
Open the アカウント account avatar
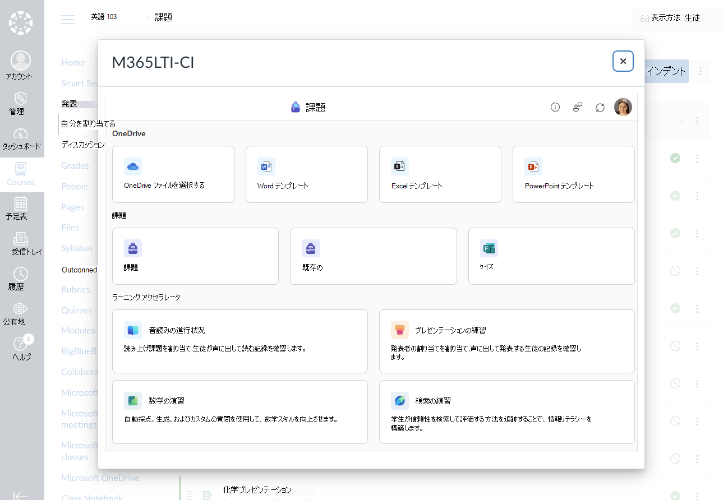pos(21,60)
